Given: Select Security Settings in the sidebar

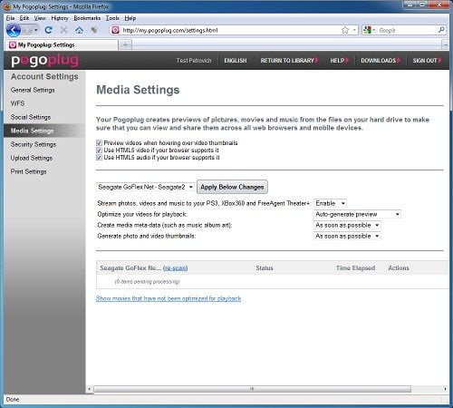Looking at the screenshot, I should tap(34, 144).
